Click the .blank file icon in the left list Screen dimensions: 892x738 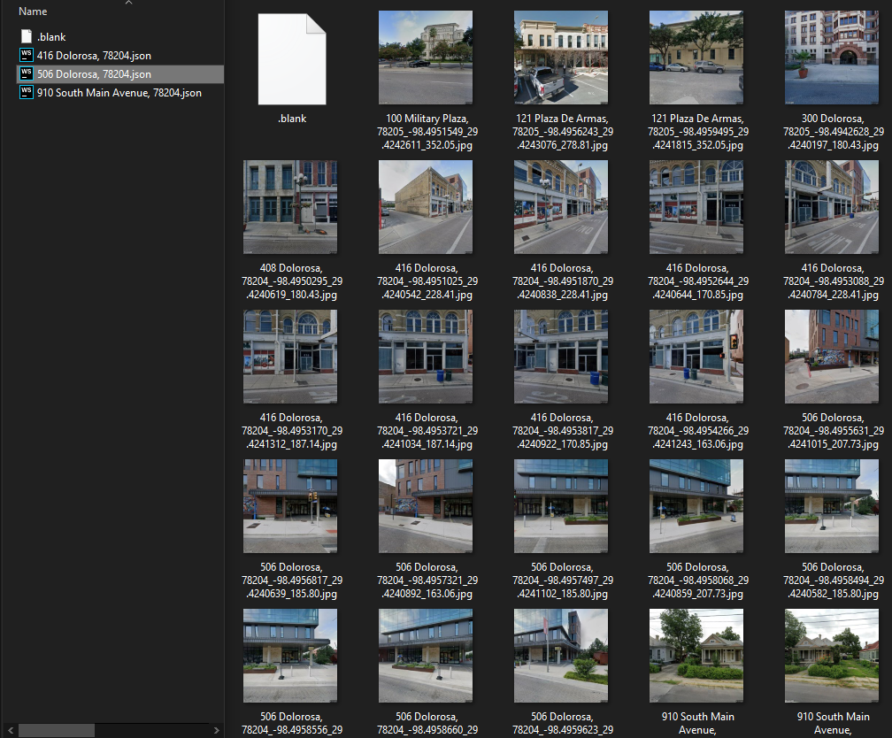pos(26,37)
